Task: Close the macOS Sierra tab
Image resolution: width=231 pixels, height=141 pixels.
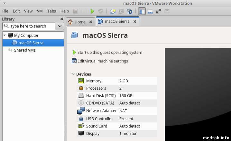Action: coord(135,22)
